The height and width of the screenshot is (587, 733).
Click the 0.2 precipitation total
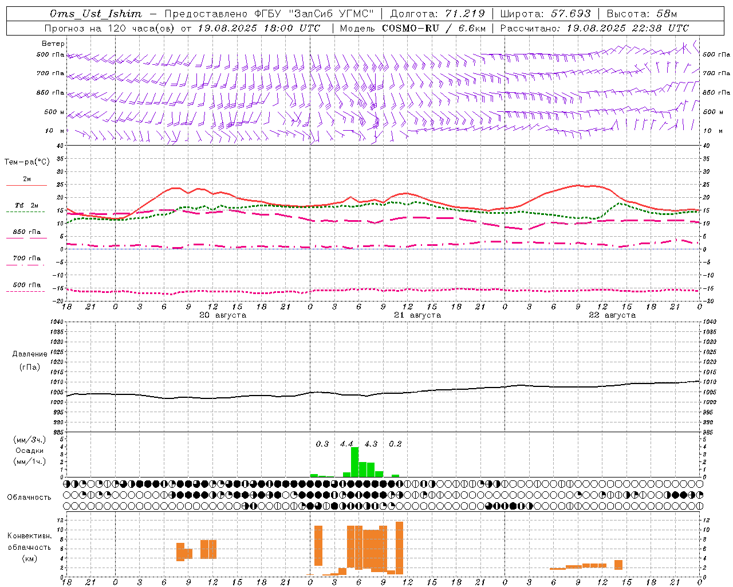(x=395, y=444)
